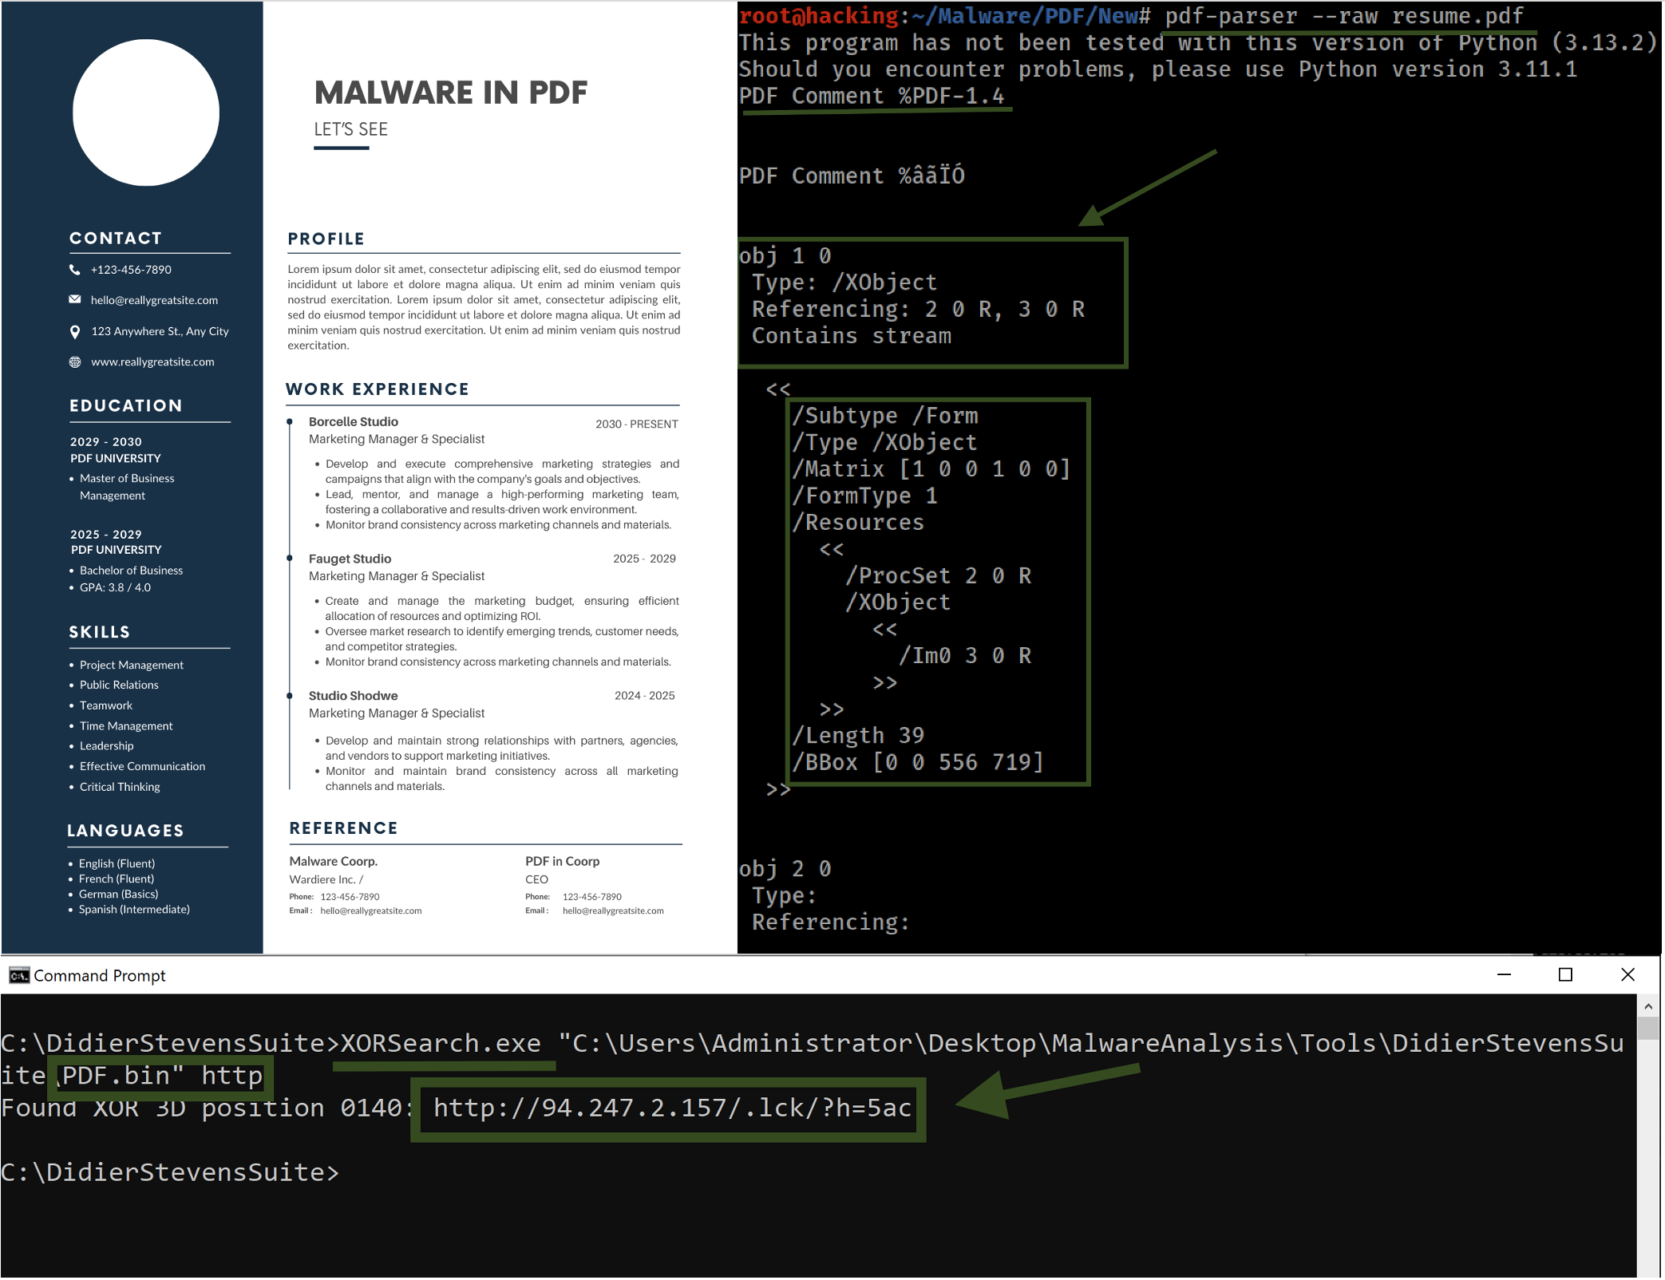Click the phone icon in resume contact
The height and width of the screenshot is (1280, 1665).
point(75,270)
